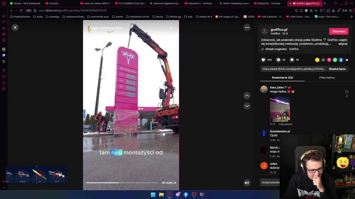Click Skopiuj łącze to copy link
The image size is (355, 199).
click(x=337, y=69)
